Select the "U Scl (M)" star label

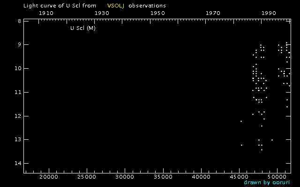click(83, 28)
